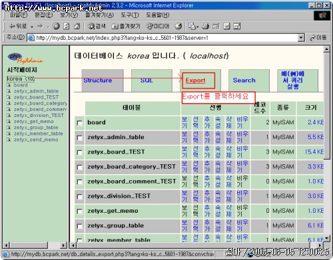Check the box for zetyx_board_comment_TEST row
Screen dimensions: 333x260
(x=79, y=182)
